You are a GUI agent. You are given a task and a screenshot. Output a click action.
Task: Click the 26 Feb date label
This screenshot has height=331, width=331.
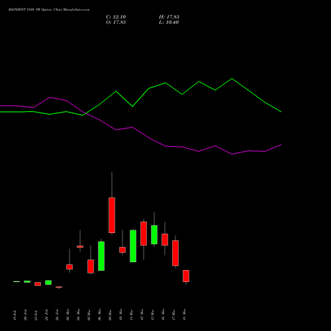[57, 315]
